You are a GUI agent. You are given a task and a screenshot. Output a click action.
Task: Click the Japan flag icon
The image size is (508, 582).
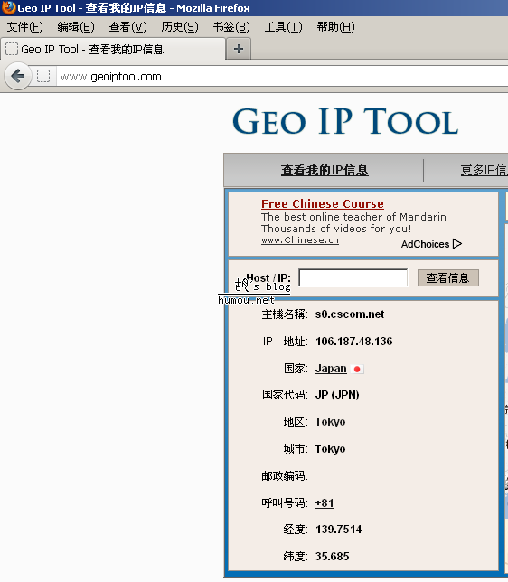point(357,369)
